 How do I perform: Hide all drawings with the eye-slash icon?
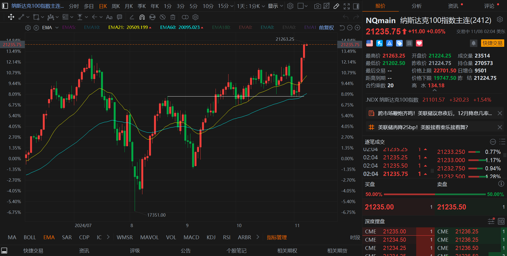click(x=162, y=17)
